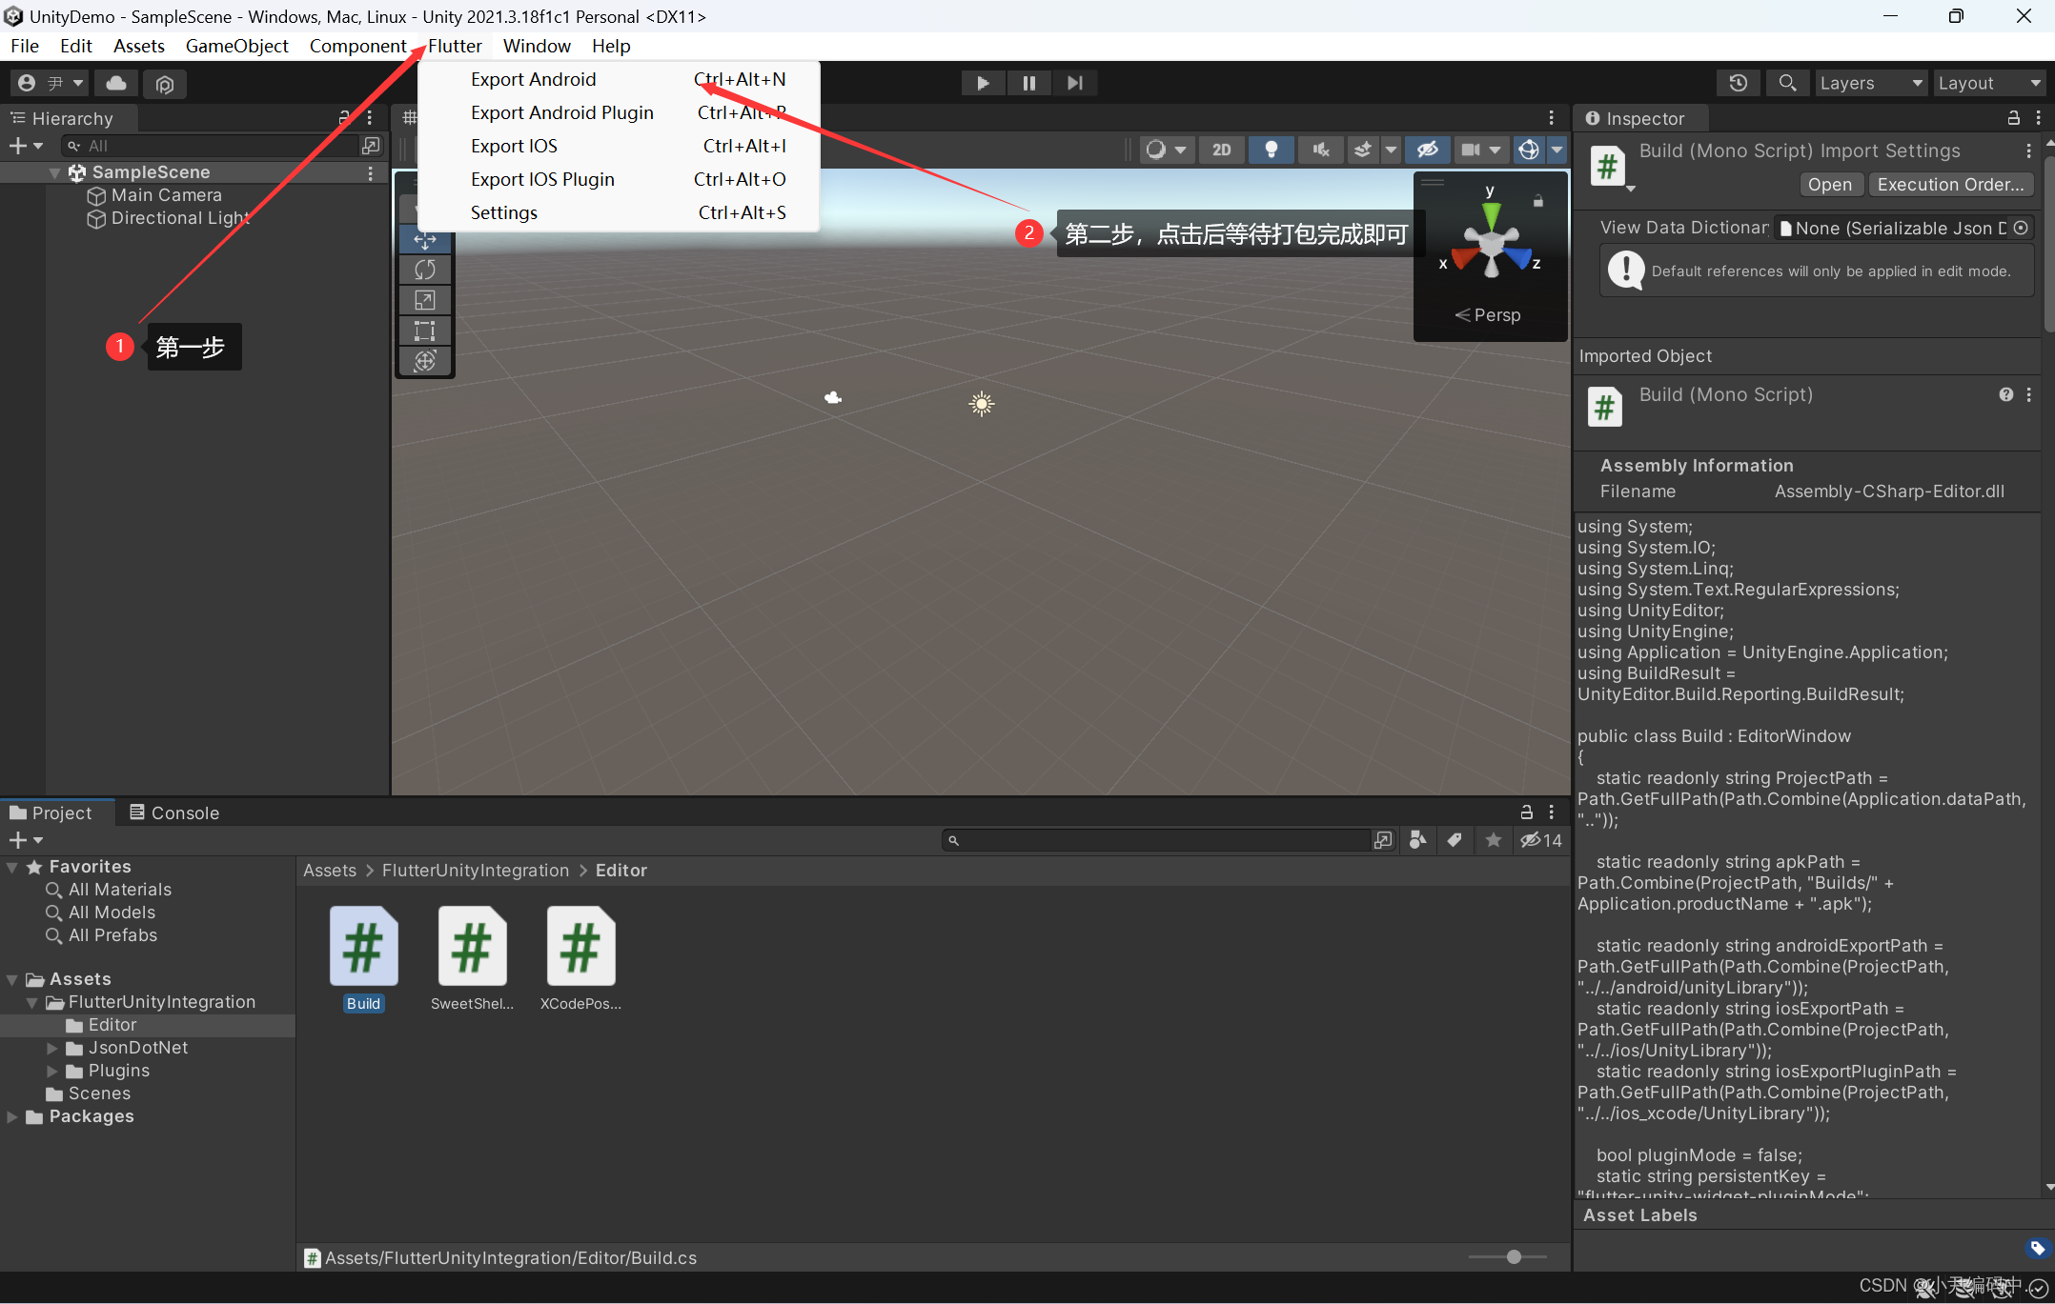
Task: Click the Project search field
Action: 1156,840
